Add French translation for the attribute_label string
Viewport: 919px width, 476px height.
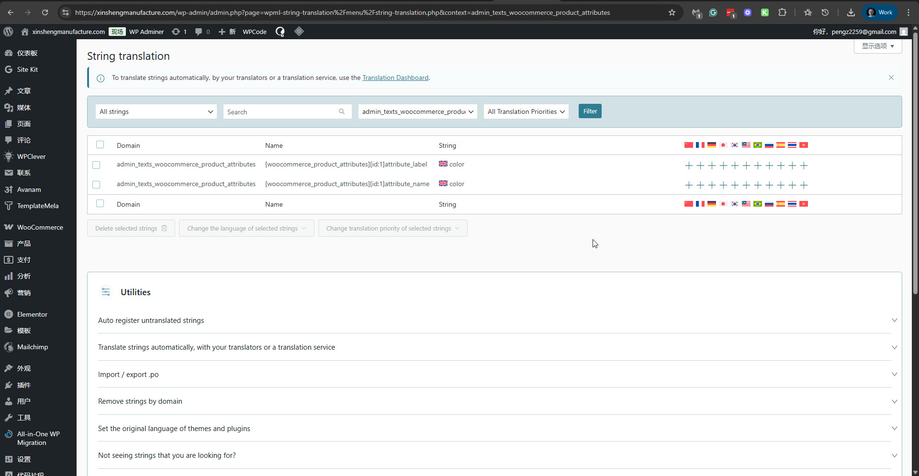[x=700, y=166]
